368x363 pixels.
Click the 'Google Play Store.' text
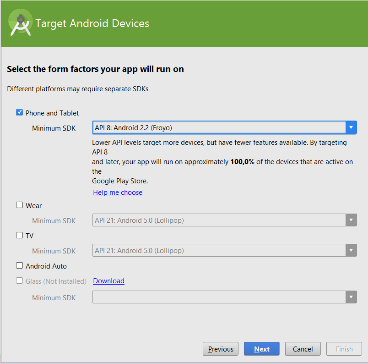(120, 181)
